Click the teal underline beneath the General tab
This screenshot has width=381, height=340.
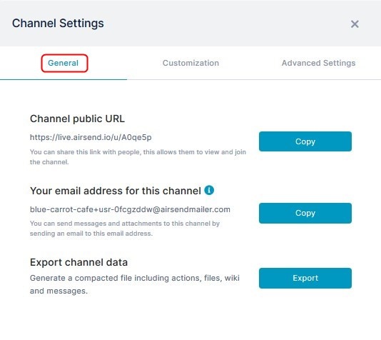click(x=63, y=79)
